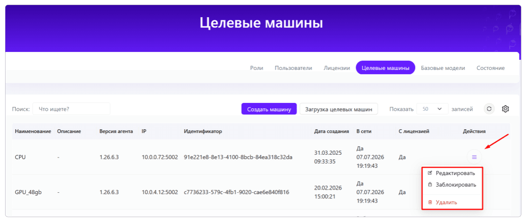Image resolution: width=526 pixels, height=221 pixels.
Task: Click identifier 91e221e8-8e13-4100-8bcb-84ea318c32da
Action: pyautogui.click(x=238, y=157)
